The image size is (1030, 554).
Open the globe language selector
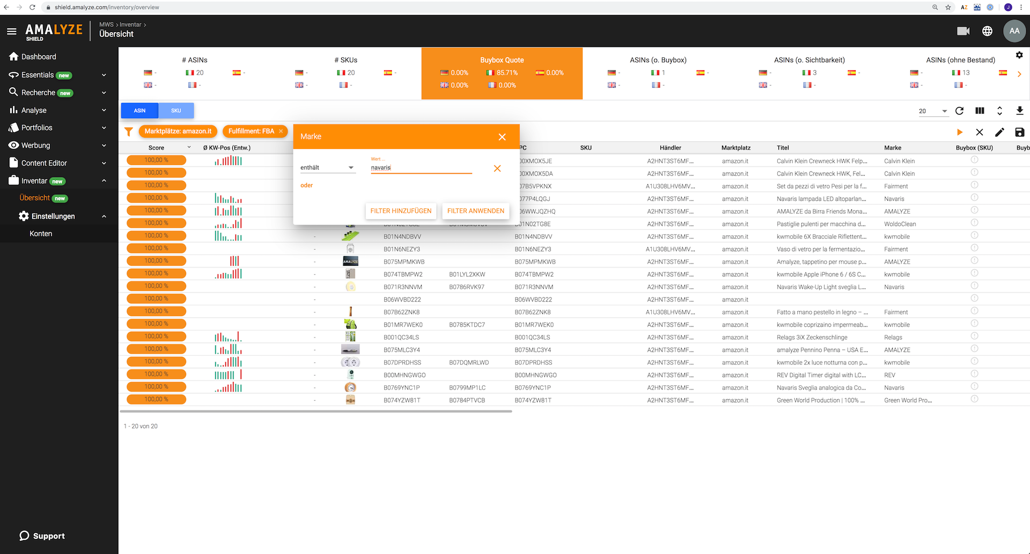(x=987, y=31)
